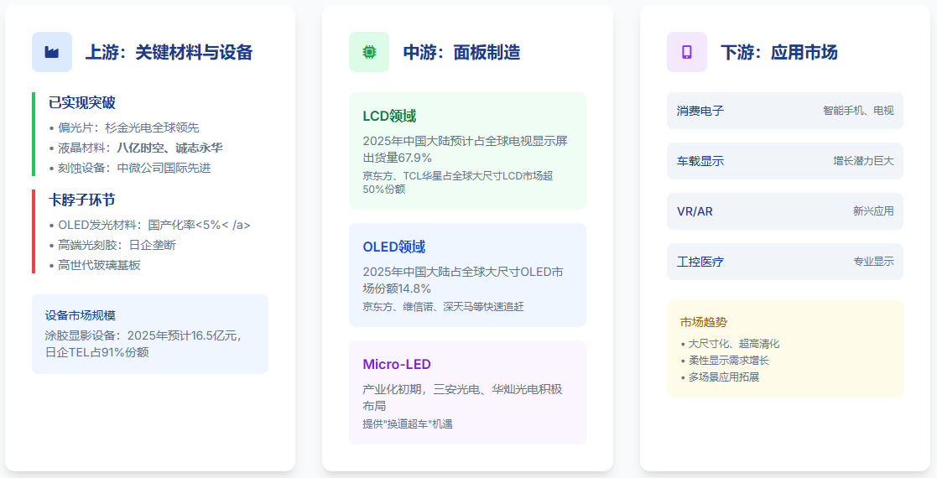The image size is (937, 478).
Task: Select the heading 中游：面板制造
Action: click(462, 53)
